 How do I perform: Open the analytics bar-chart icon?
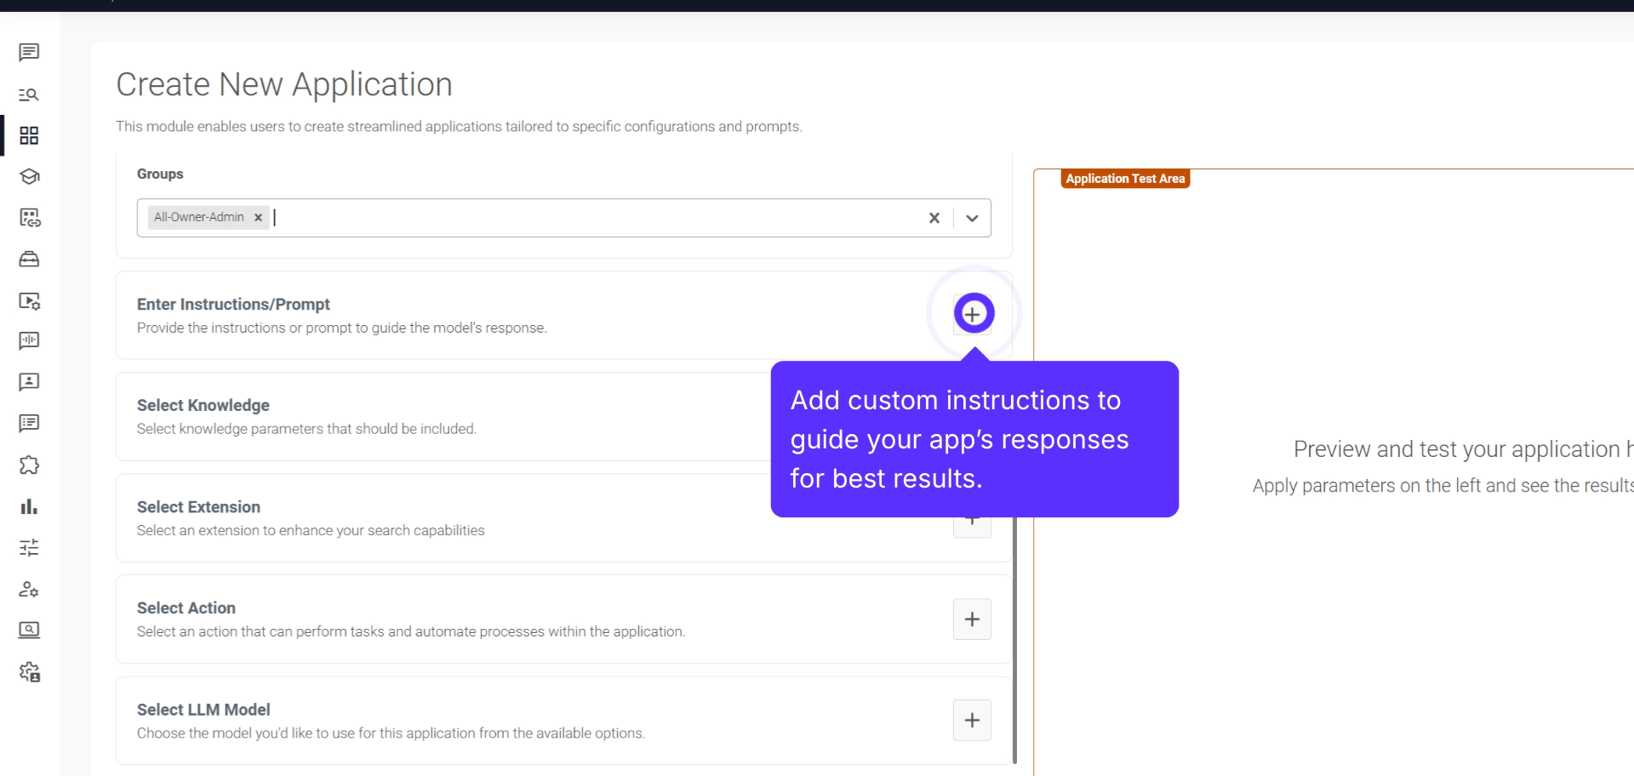29,507
